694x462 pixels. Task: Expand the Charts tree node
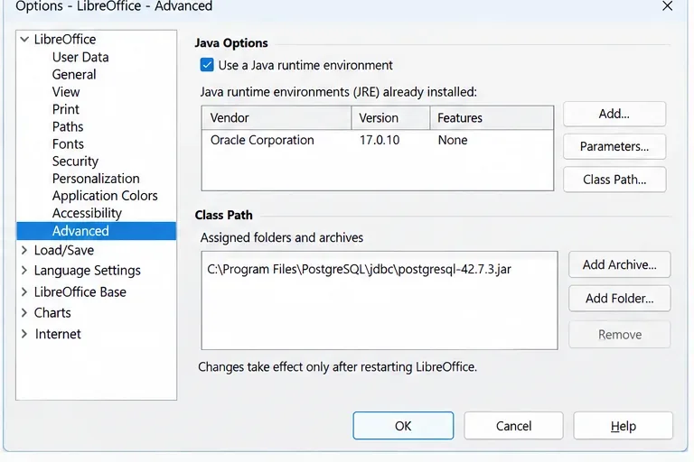point(24,312)
